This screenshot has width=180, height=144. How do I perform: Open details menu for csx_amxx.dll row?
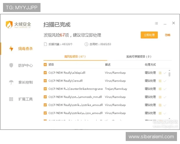[x=160, y=113]
